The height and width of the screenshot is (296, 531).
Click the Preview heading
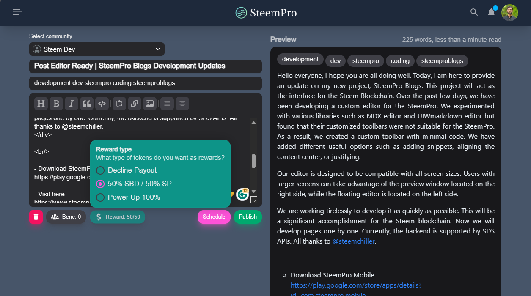[283, 39]
